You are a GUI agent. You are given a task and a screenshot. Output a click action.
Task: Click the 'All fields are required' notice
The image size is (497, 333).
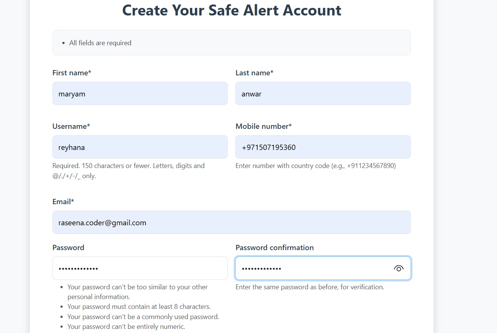click(x=100, y=43)
